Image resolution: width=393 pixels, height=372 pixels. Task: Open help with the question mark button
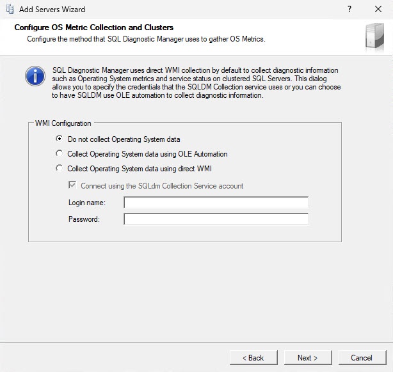point(349,9)
